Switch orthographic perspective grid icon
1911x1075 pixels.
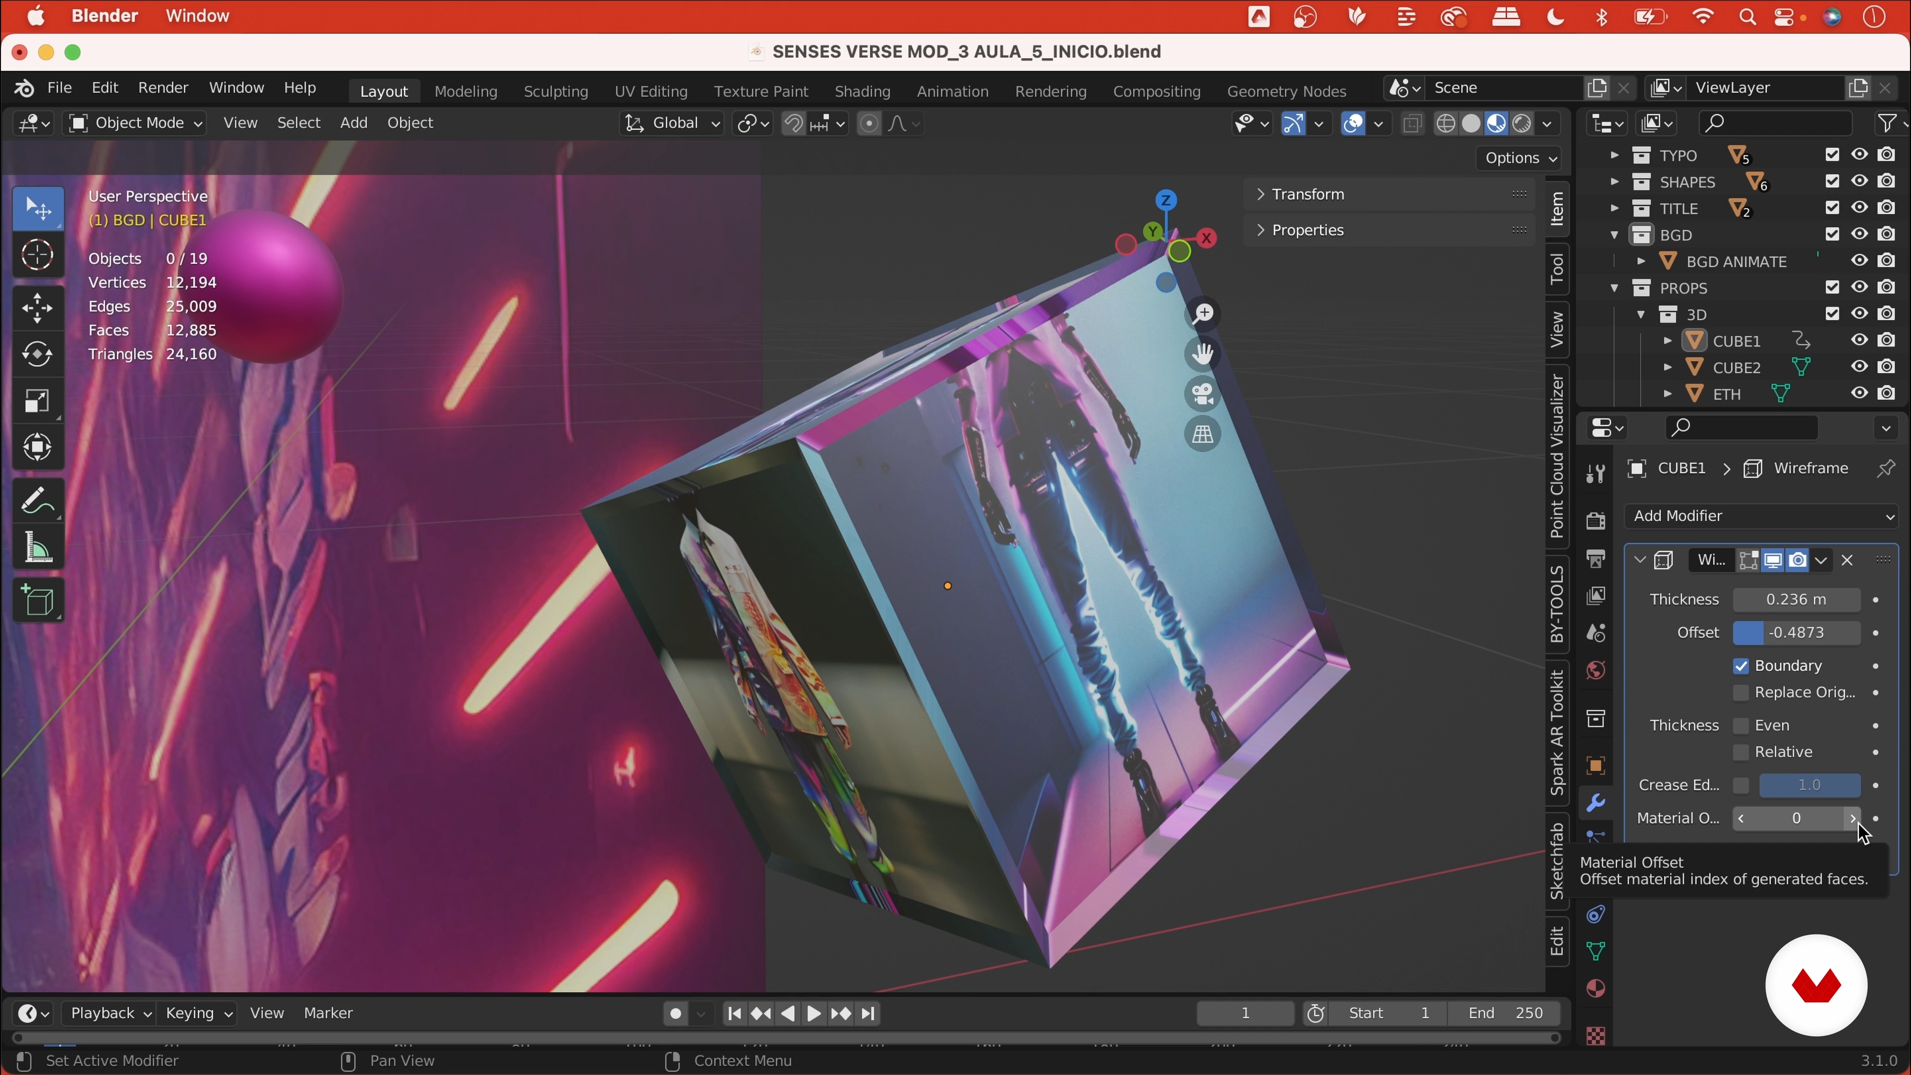point(1202,435)
